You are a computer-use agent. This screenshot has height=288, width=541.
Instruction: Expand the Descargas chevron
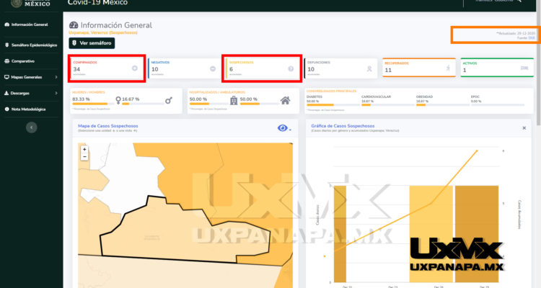pyautogui.click(x=56, y=93)
